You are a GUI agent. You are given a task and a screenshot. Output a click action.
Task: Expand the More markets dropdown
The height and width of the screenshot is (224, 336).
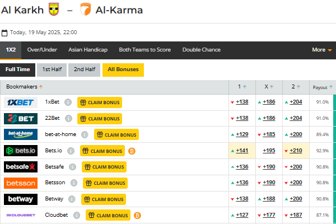(322, 50)
